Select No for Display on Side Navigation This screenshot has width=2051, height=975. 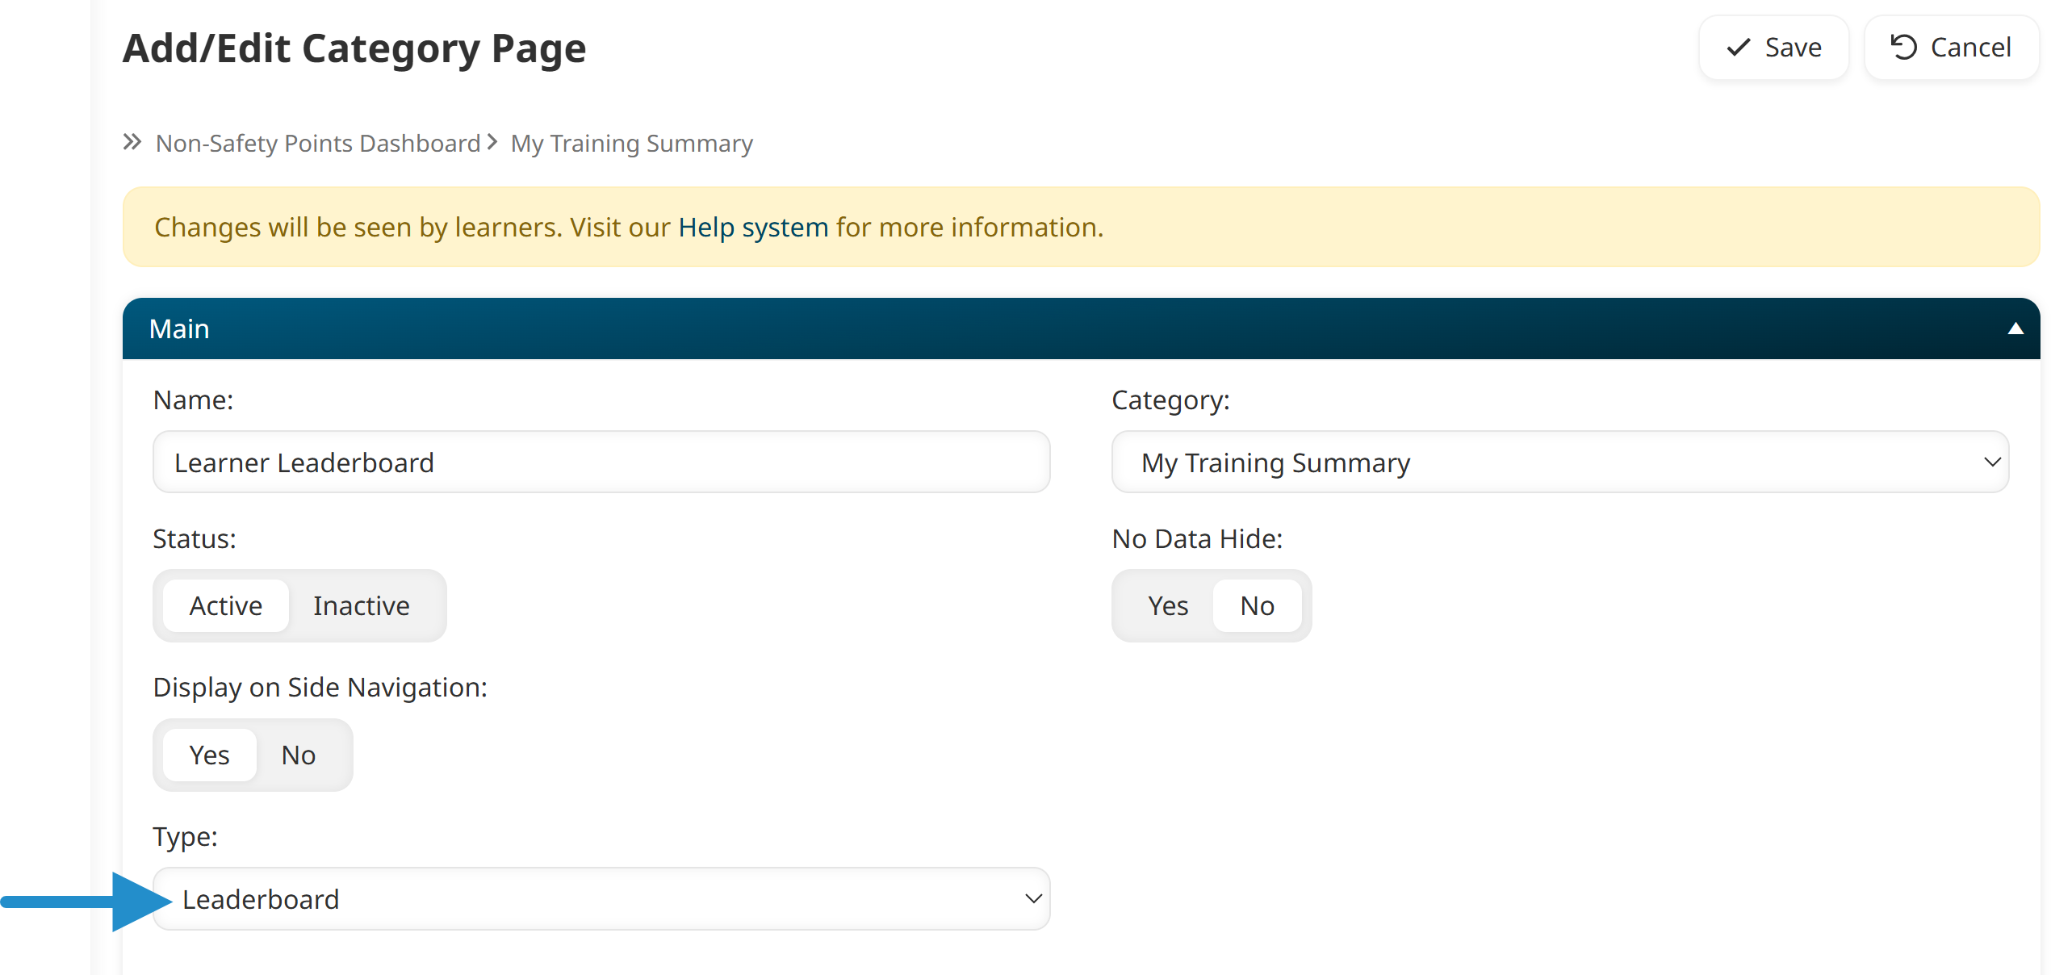click(298, 755)
